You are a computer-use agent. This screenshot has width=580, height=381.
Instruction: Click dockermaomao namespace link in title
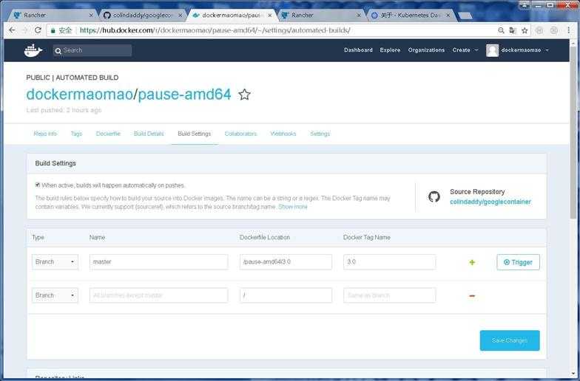(80, 95)
